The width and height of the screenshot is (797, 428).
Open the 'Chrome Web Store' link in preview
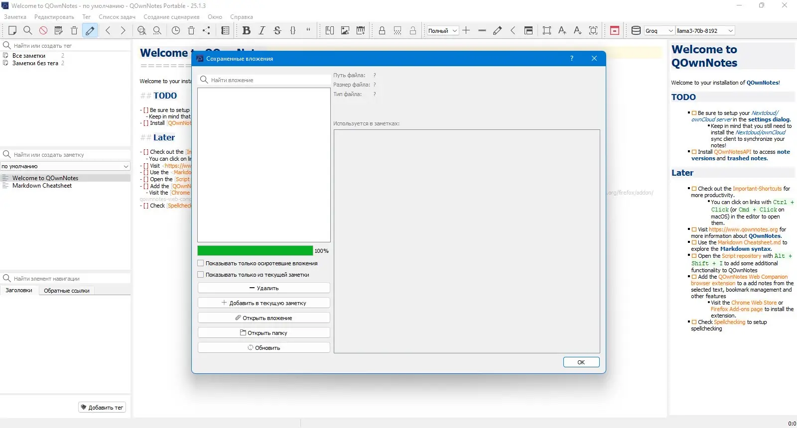coord(754,303)
